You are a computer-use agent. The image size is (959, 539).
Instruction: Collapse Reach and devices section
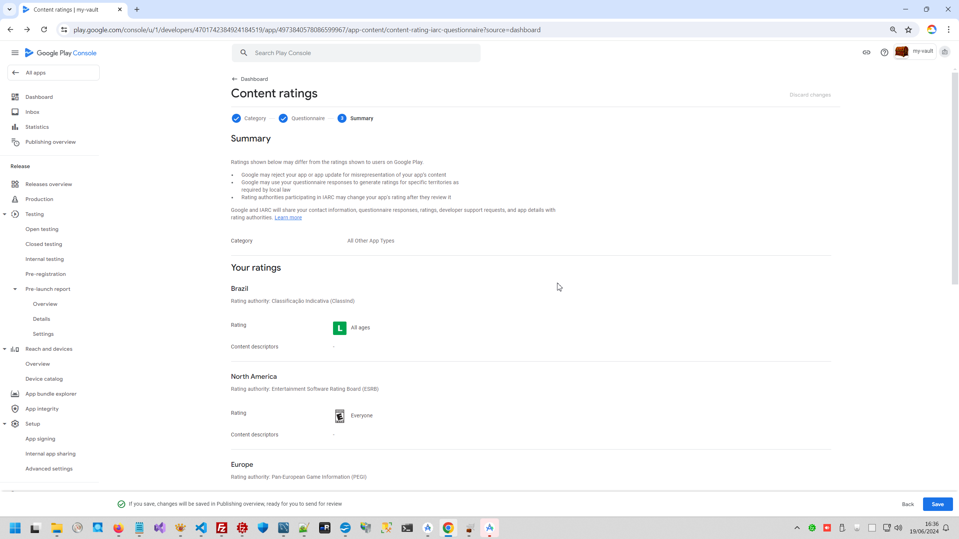pos(4,349)
